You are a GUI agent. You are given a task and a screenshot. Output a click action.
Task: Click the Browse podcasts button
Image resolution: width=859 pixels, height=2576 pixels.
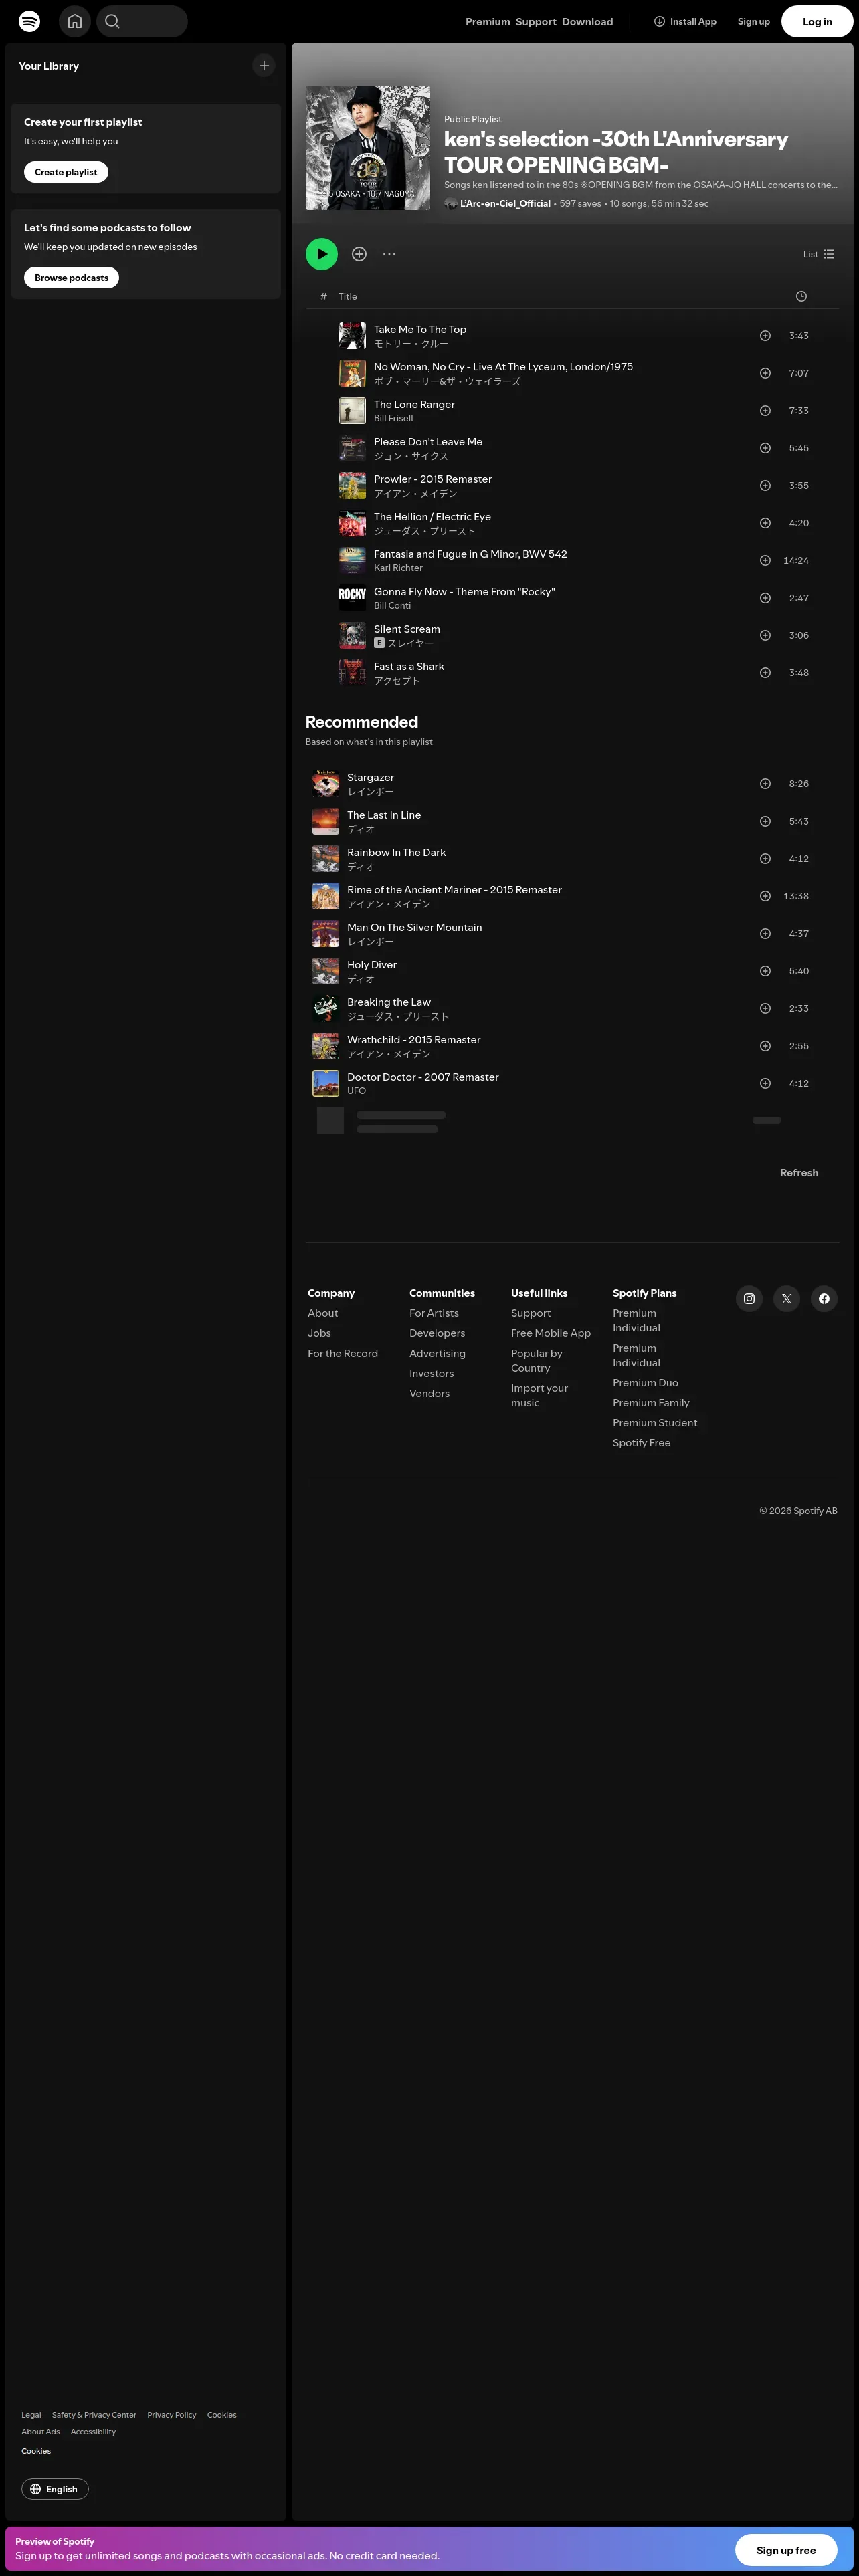click(x=71, y=278)
